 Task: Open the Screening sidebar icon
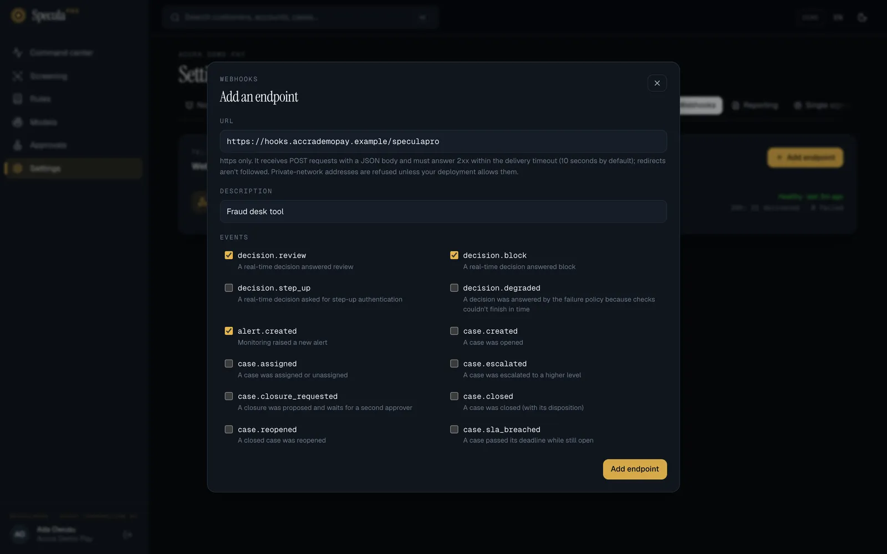coord(18,76)
